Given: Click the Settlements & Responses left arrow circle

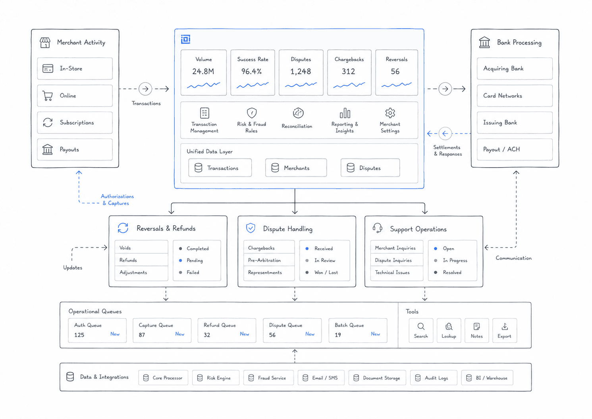Looking at the screenshot, I should [x=445, y=133].
